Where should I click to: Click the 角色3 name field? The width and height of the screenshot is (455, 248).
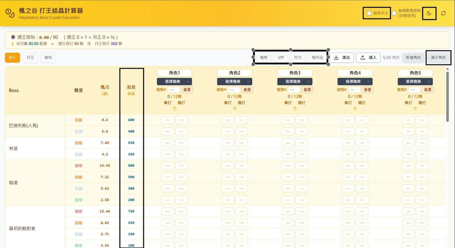click(x=295, y=73)
